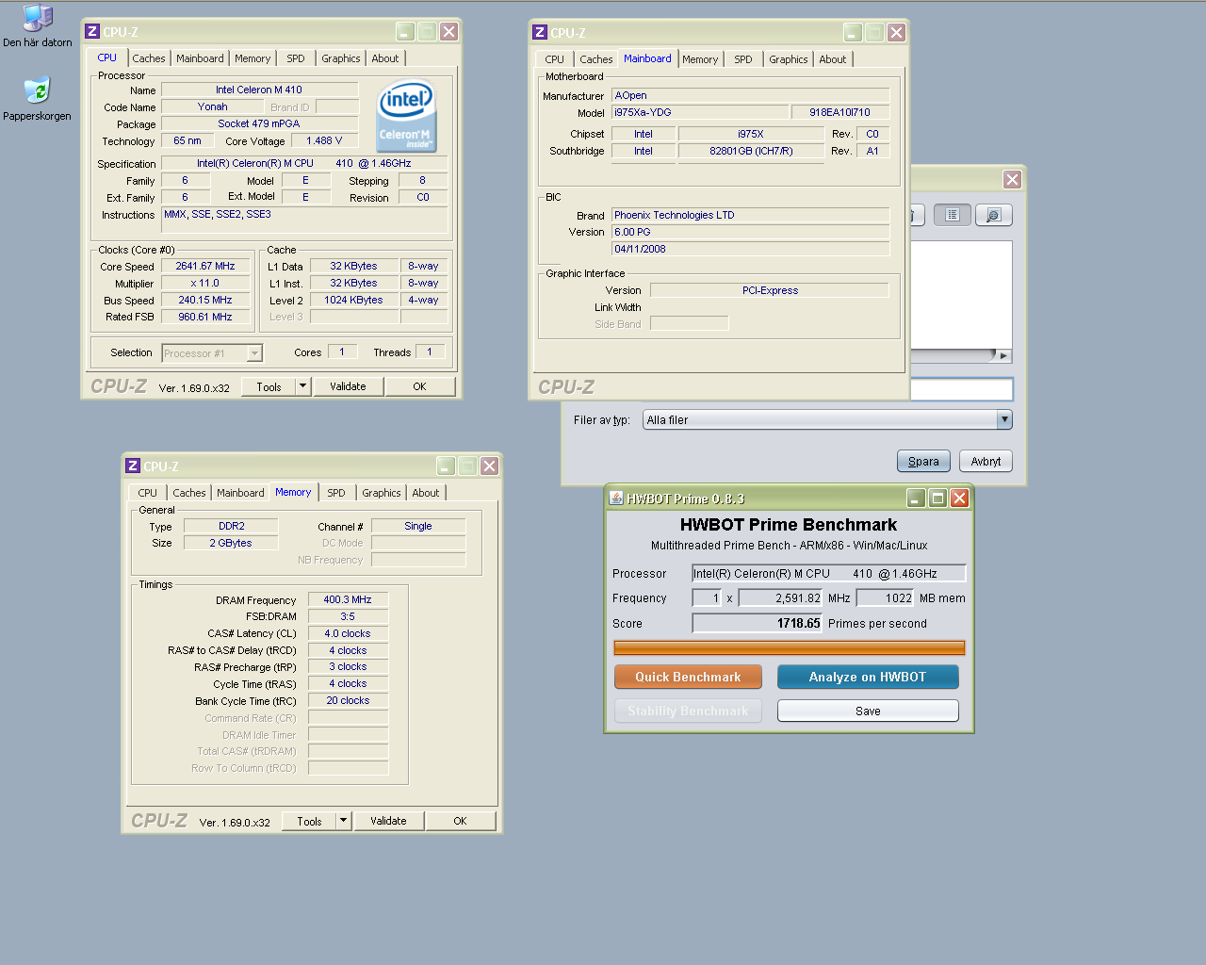
Task: Click the Intel Celeron M logo
Action: click(x=406, y=117)
